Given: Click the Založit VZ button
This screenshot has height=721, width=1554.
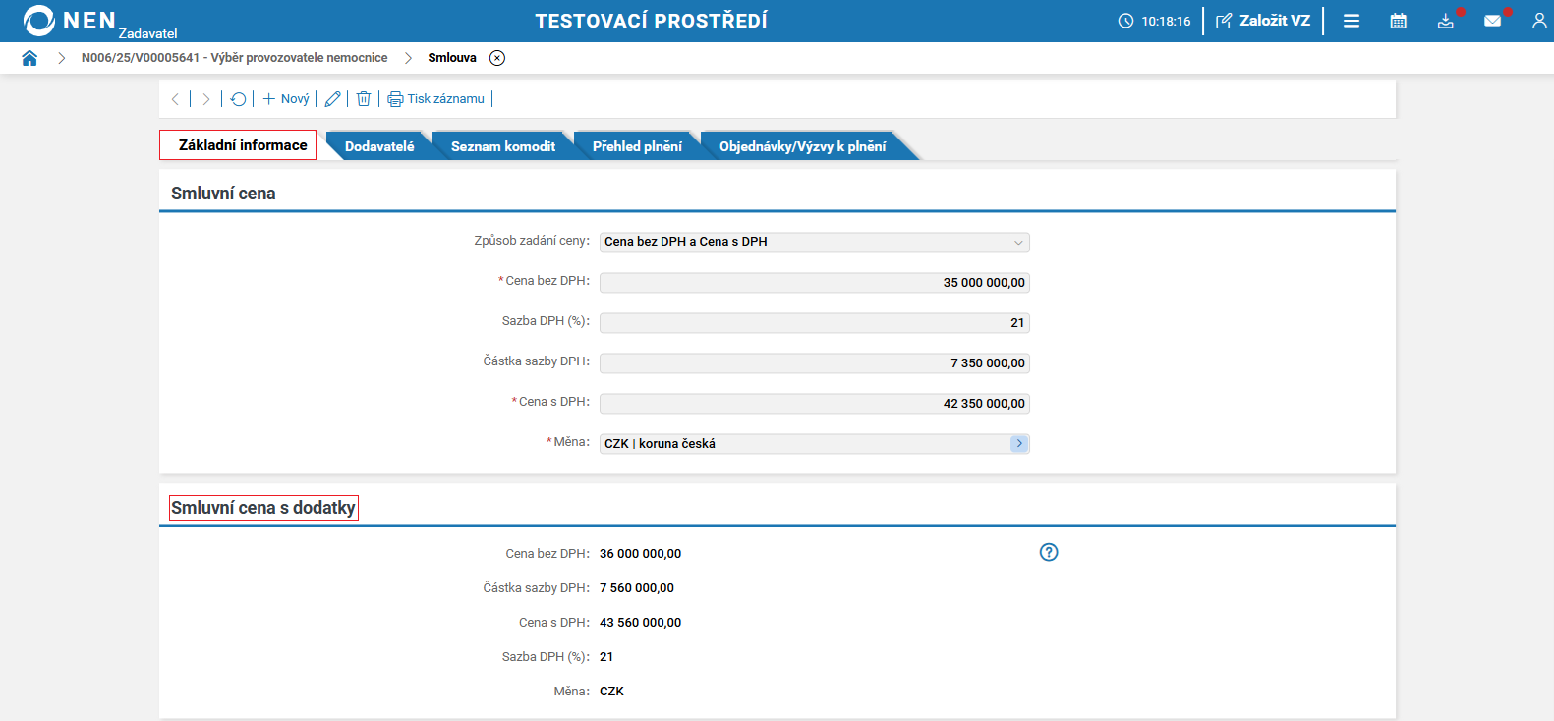Looking at the screenshot, I should 1263,21.
